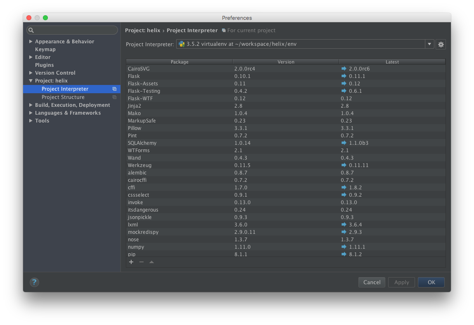Expand Build, Execution, Deployment section

point(31,105)
